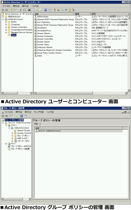Open ファイル menu in Group Policy Management window
This screenshot has height=210, width=131.
[x=9, y=112]
